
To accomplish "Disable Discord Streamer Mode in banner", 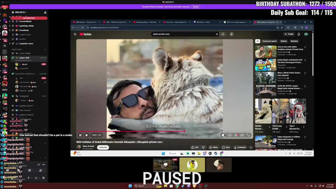I will pyautogui.click(x=196, y=7).
